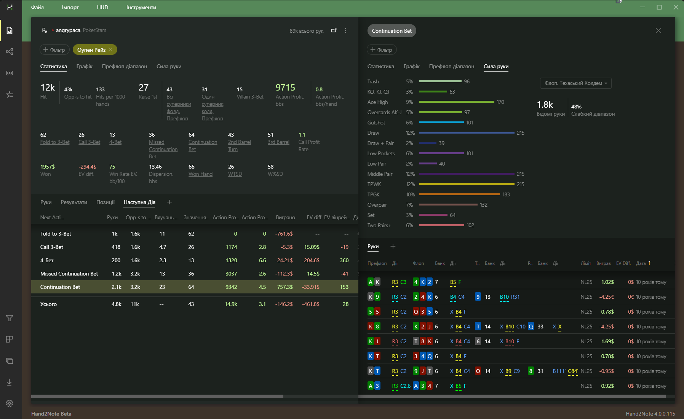
Task: Select the Результати tab
Action: (74, 202)
